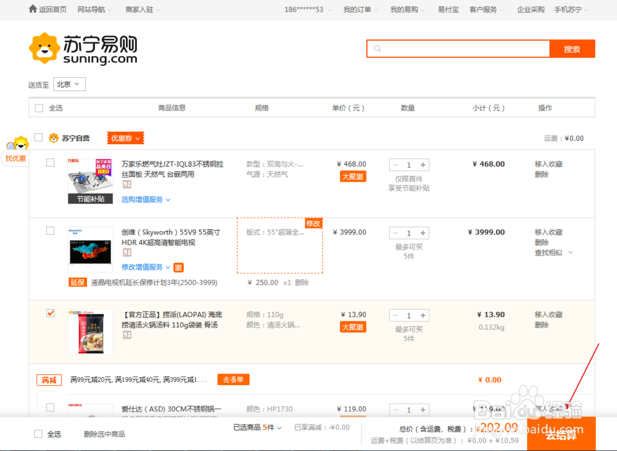This screenshot has height=451, width=617.
Task: Go to 易付宝
Action: [x=448, y=9]
